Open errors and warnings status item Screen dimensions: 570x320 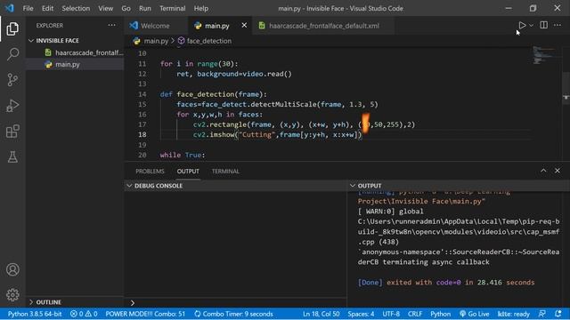84,314
